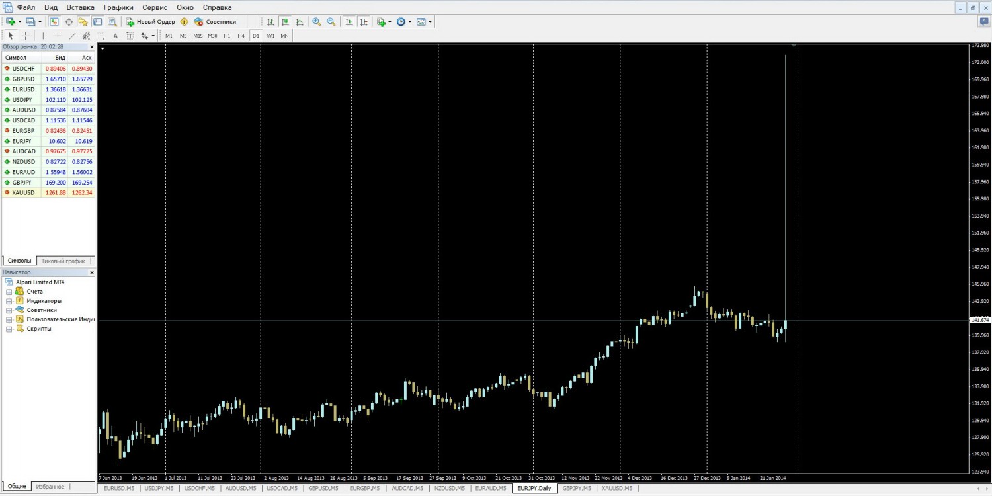Image resolution: width=992 pixels, height=496 pixels.
Task: Create a new chart via toolbar icon
Action: tap(10, 22)
